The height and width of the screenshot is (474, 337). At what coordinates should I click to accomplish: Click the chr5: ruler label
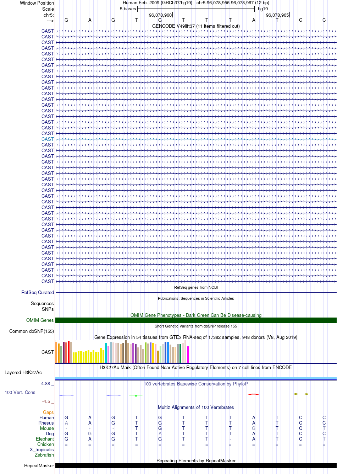[x=49, y=15]
